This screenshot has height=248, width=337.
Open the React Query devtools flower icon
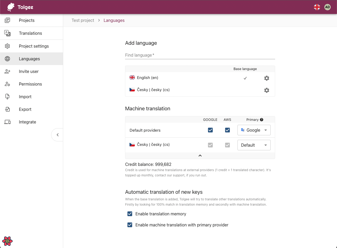point(7,241)
